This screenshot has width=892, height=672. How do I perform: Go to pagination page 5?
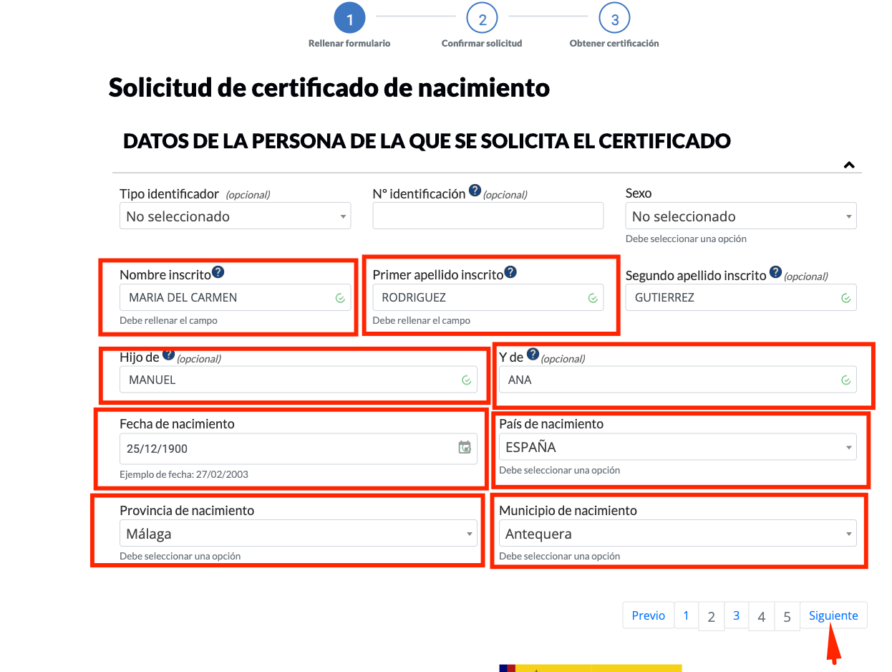pyautogui.click(x=787, y=616)
